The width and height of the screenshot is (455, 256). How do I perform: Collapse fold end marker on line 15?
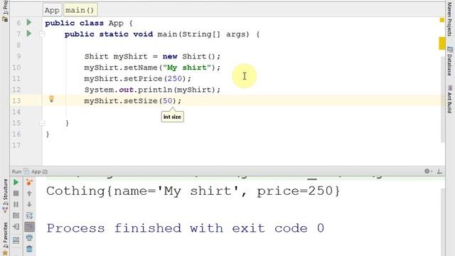coord(42,123)
